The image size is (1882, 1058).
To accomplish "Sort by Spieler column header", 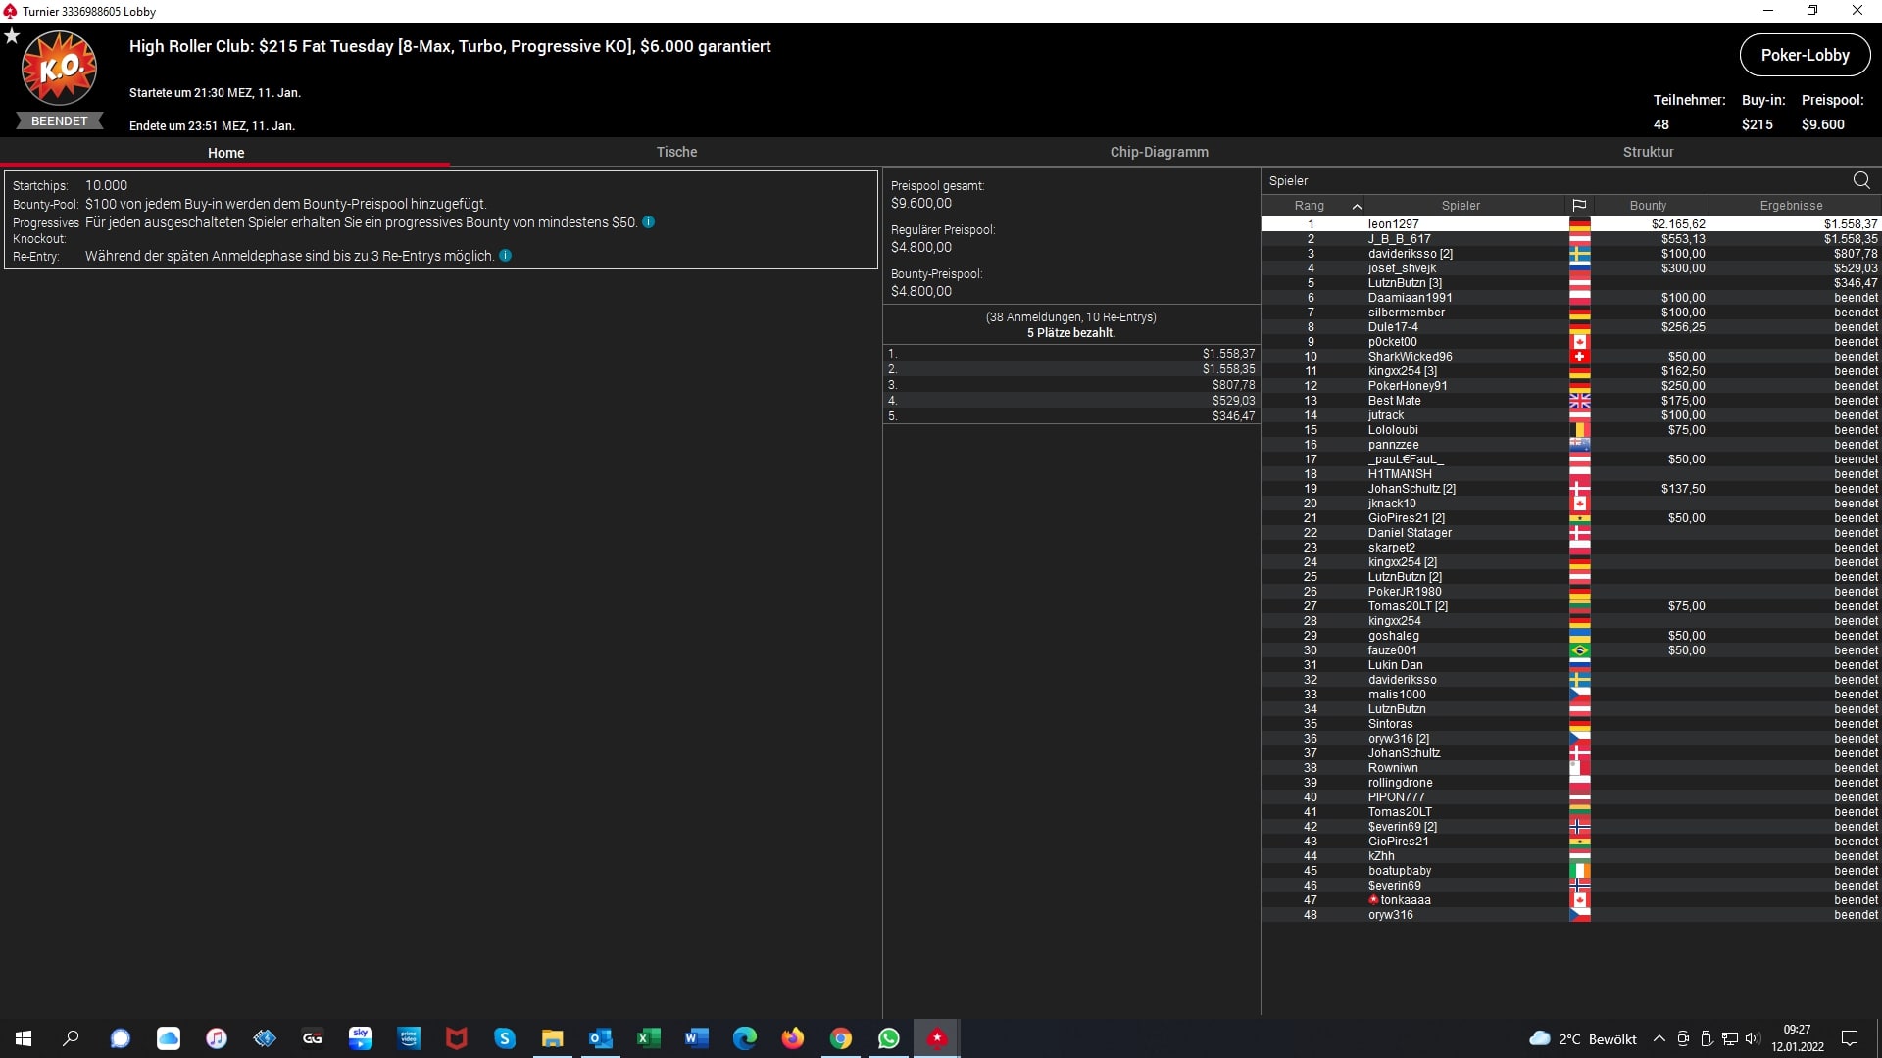I will pyautogui.click(x=1461, y=206).
